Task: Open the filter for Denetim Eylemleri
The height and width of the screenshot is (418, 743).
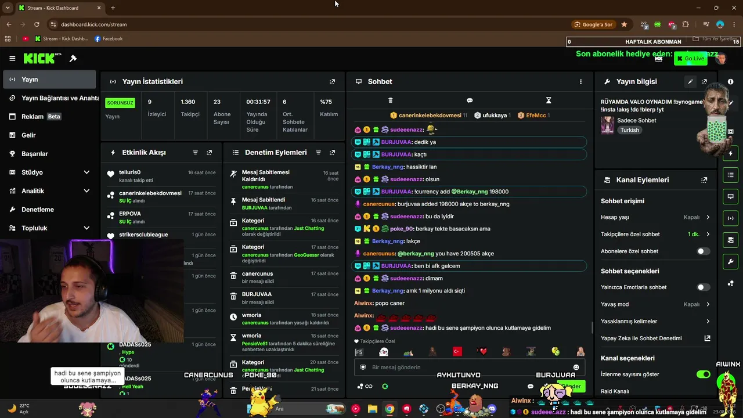Action: [x=318, y=153]
